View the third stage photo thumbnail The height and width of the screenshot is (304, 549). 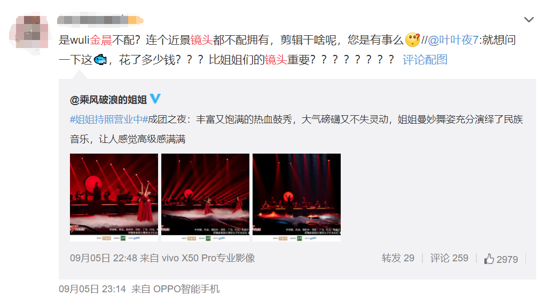coord(296,197)
